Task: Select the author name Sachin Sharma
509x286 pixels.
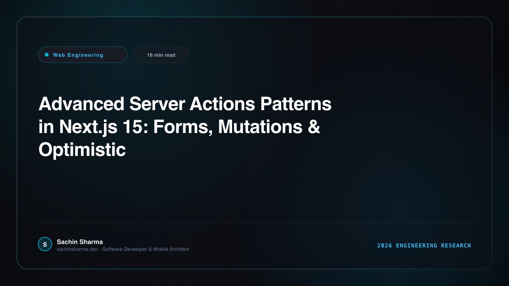Action: tap(80, 242)
